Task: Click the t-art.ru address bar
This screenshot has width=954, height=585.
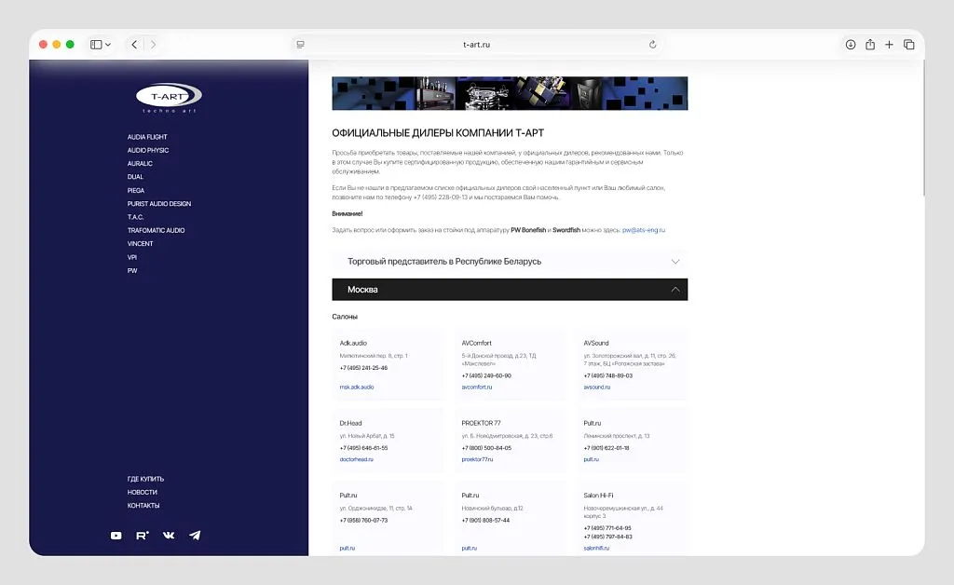Action: (476, 45)
